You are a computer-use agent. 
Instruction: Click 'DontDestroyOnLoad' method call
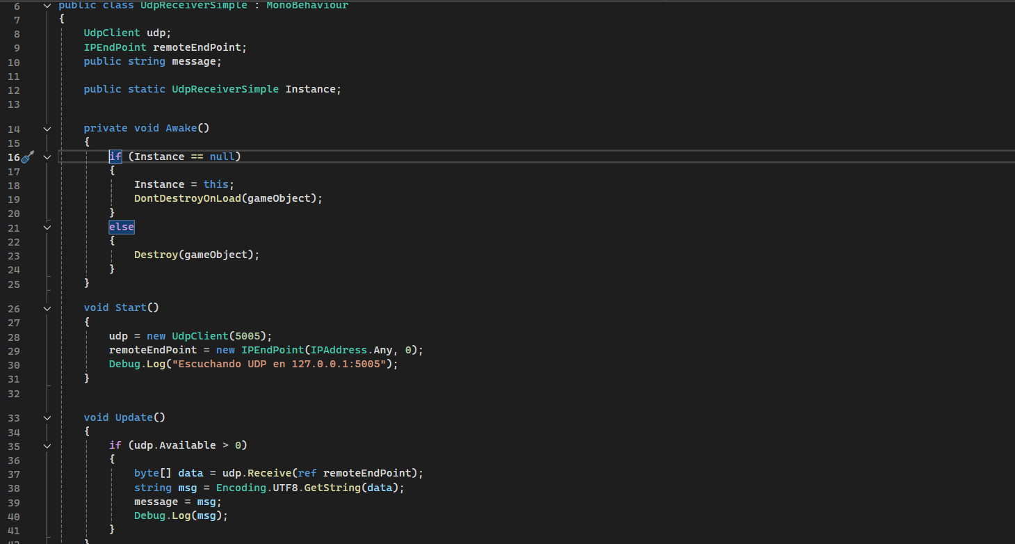187,198
